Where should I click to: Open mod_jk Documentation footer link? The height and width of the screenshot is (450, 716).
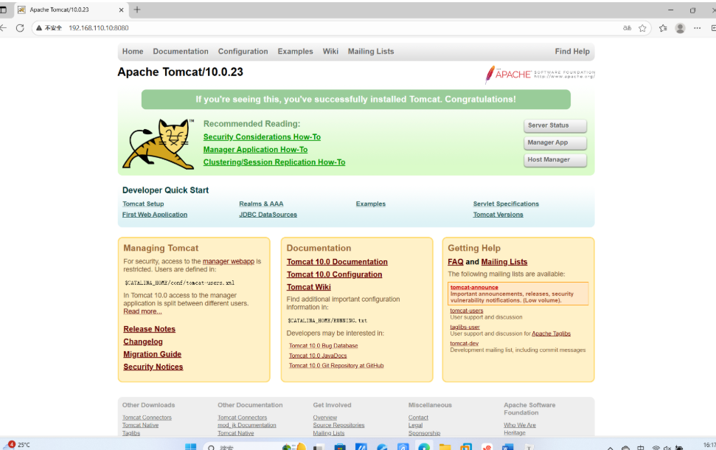tap(246, 426)
